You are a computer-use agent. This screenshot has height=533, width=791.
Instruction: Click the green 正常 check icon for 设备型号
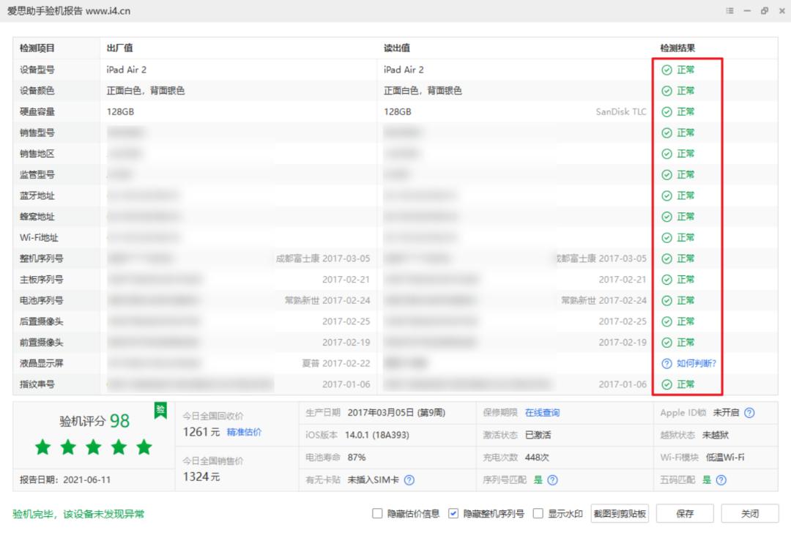pyautogui.click(x=666, y=70)
